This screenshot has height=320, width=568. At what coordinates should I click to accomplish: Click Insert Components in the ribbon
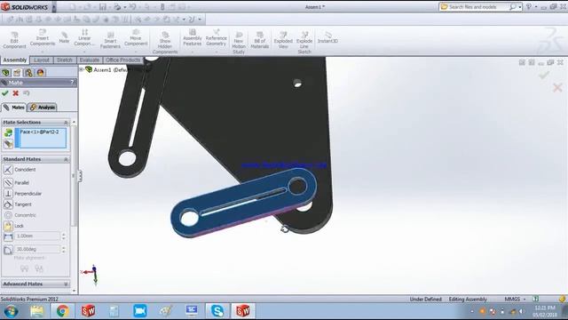tap(43, 37)
